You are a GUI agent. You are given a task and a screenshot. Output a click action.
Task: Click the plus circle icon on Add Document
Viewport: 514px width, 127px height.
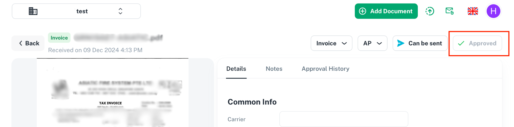362,11
